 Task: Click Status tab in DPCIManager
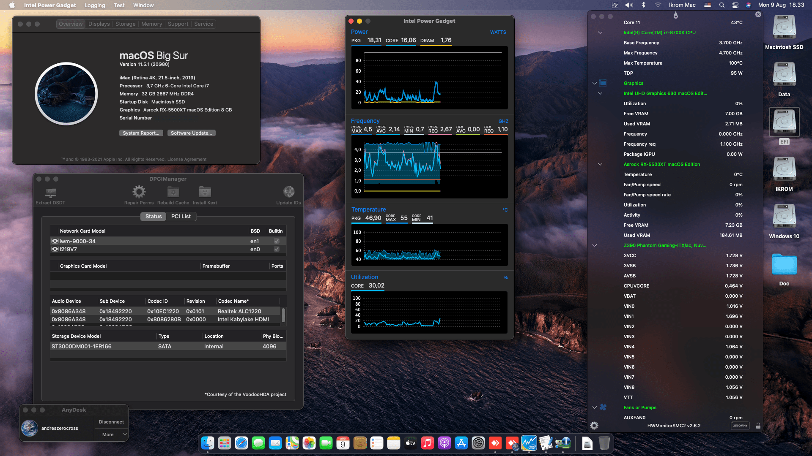point(154,216)
